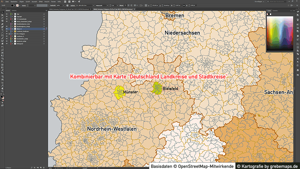
Task: Activate the Zoom magnifier tool
Action: [2, 91]
